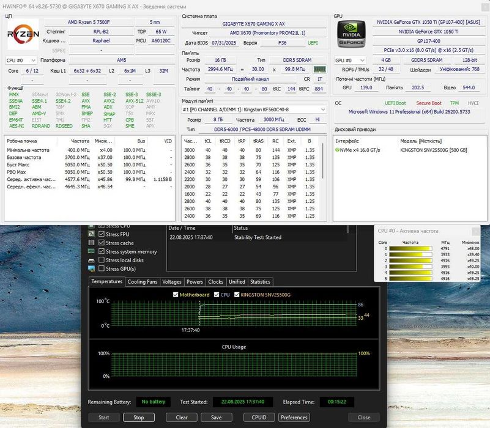Open the Preferences button
The image size is (490, 428).
tap(294, 418)
